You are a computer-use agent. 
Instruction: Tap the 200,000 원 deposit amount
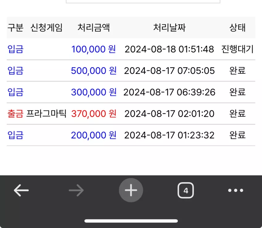pos(94,135)
